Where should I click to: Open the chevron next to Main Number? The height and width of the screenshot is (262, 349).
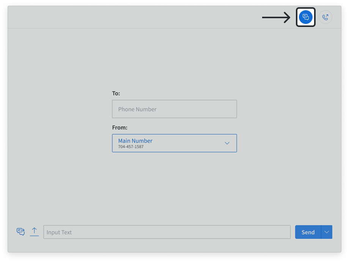point(227,143)
